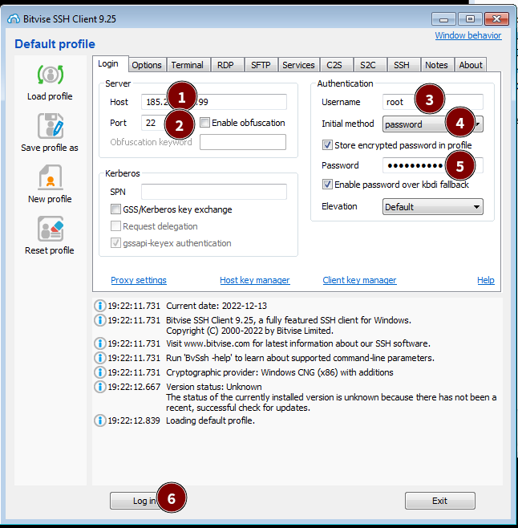The height and width of the screenshot is (528, 518).
Task: Click info icon beside Loading default profile entry
Action: point(100,420)
